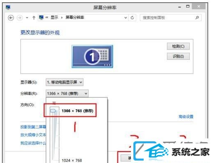Click the 显示 breadcrumb in address bar
Screen dimensions: 213x163
tap(54, 18)
